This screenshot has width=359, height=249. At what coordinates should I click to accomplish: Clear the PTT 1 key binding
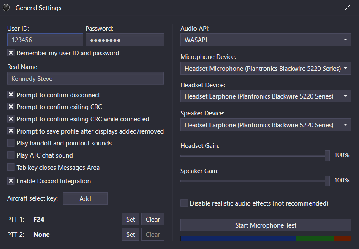[152, 219]
